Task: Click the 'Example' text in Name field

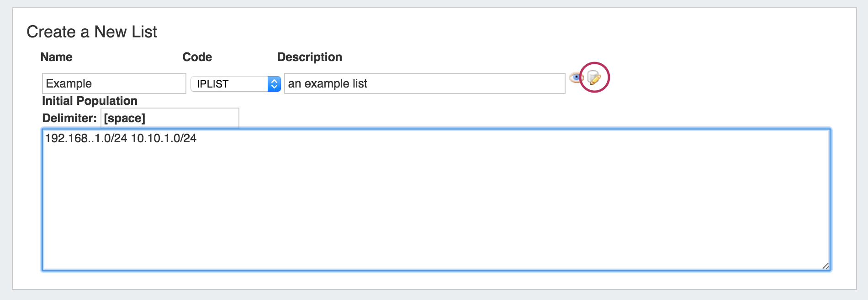Action: 69,84
